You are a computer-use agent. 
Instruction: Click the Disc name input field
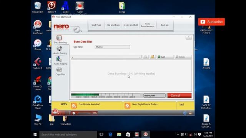(112, 47)
